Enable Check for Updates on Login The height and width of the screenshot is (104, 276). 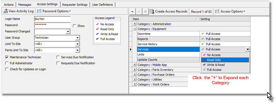(x=7, y=69)
